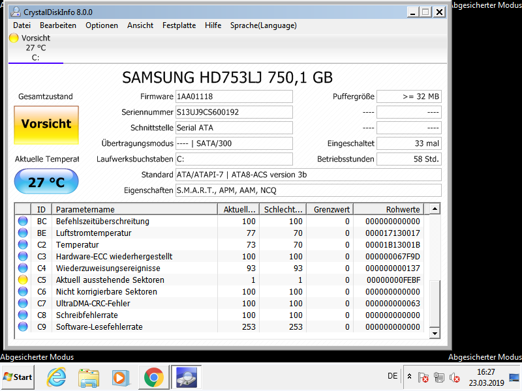Launch Google Chrome from taskbar

coord(153,377)
